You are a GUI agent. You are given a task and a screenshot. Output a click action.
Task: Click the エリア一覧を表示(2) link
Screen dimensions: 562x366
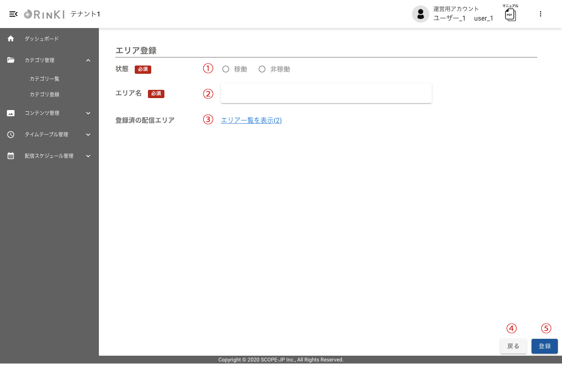point(251,120)
